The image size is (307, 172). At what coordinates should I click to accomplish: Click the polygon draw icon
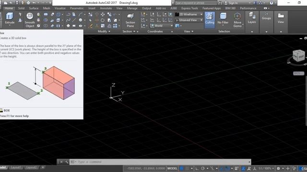(x=68, y=26)
